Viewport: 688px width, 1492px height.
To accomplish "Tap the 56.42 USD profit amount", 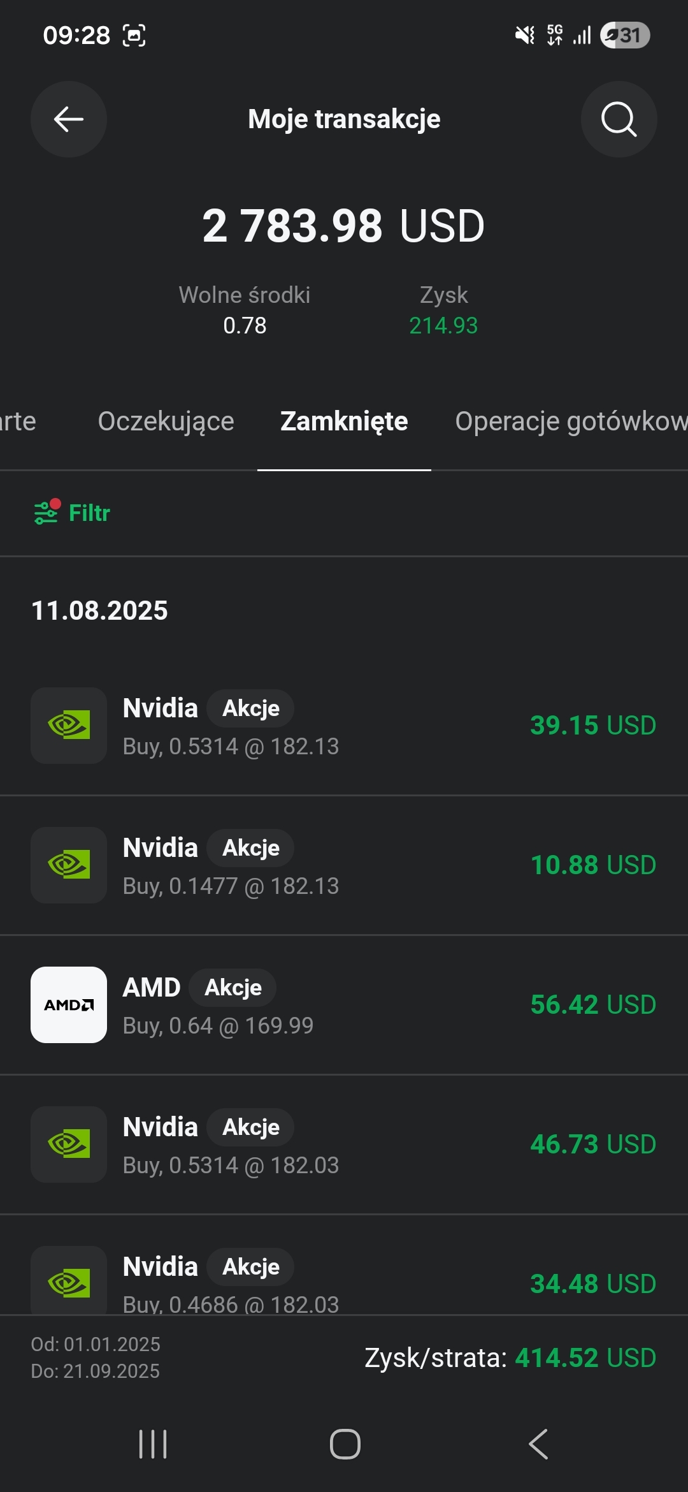I will 592,1005.
